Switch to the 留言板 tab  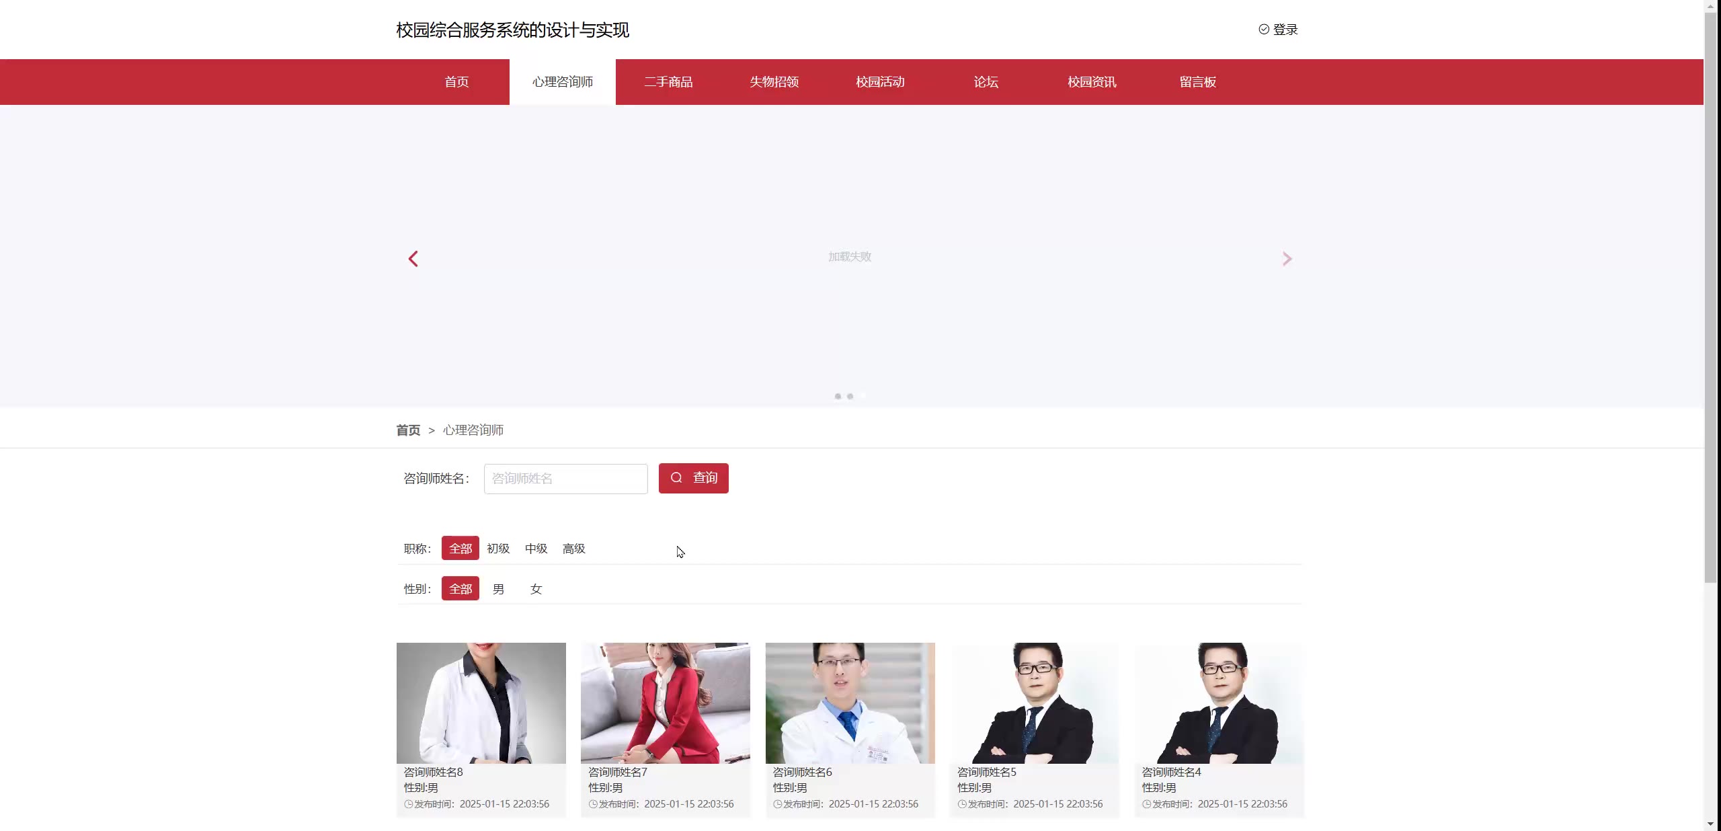click(x=1198, y=82)
